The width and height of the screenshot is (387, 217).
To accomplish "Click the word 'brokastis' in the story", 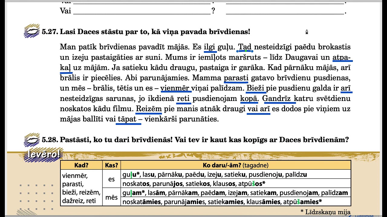I will (x=334, y=47).
